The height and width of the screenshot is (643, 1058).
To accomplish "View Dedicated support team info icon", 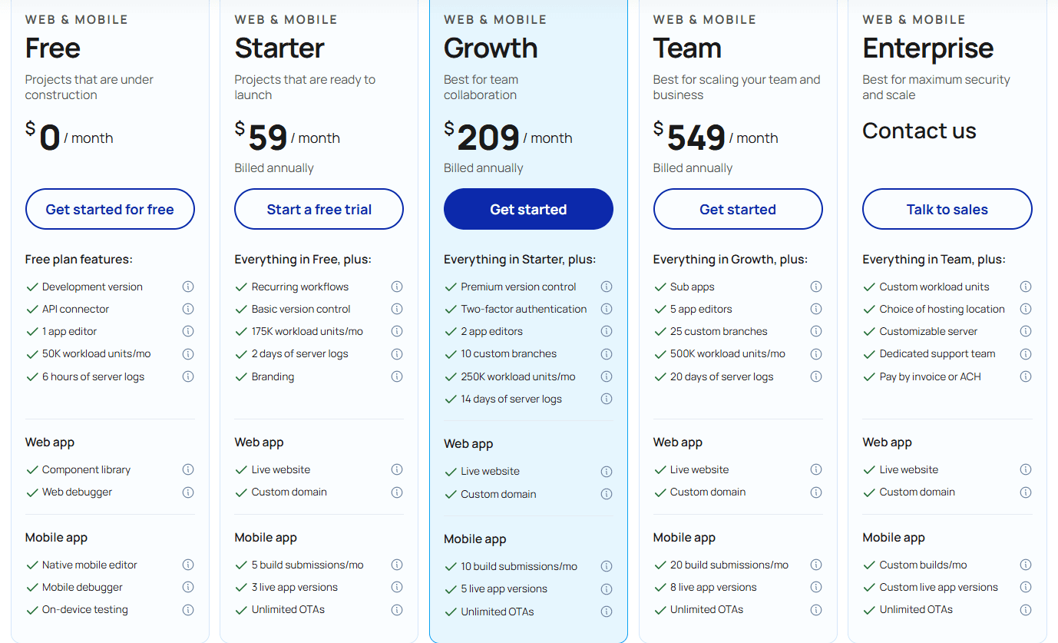I will [1025, 354].
